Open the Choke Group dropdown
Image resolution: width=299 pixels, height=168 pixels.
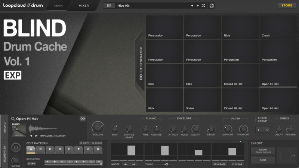pyautogui.click(x=263, y=130)
